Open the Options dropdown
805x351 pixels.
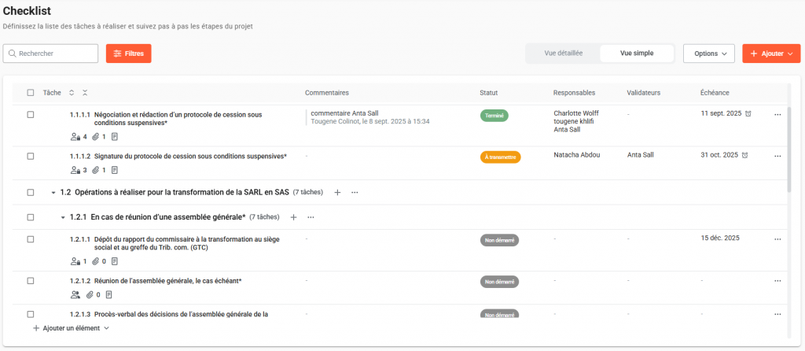click(708, 54)
